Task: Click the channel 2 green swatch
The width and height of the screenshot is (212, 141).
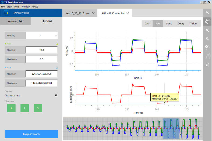Action: tap(24, 108)
